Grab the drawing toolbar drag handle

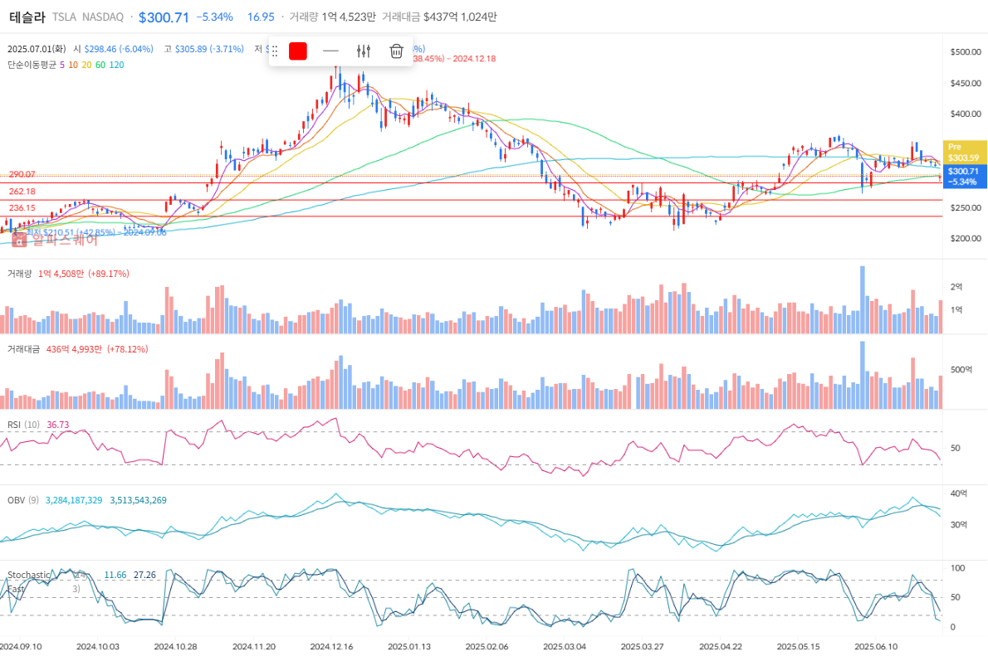coord(275,51)
